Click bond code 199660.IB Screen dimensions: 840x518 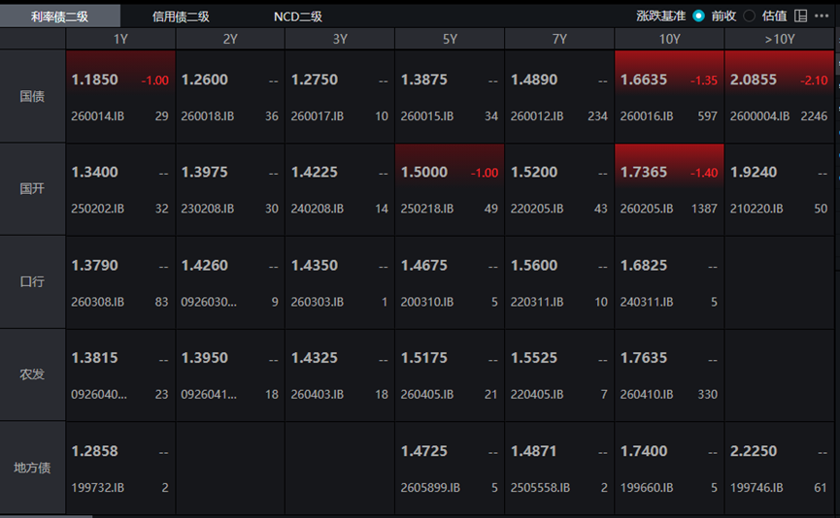point(647,488)
